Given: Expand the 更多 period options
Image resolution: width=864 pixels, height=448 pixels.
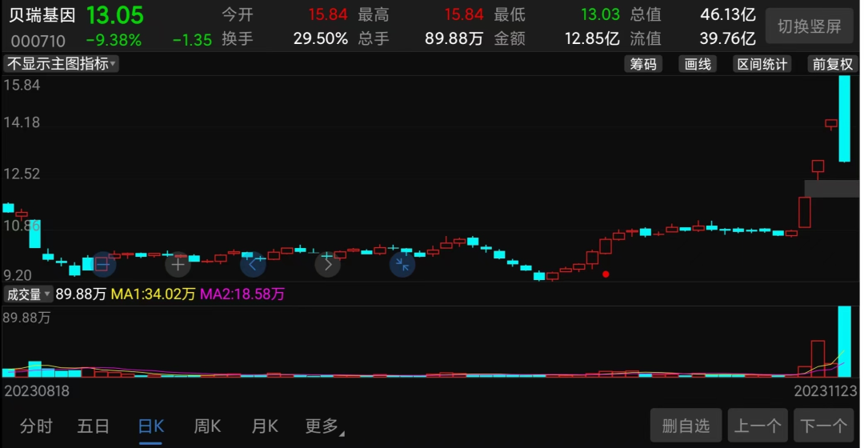Looking at the screenshot, I should coord(324,426).
